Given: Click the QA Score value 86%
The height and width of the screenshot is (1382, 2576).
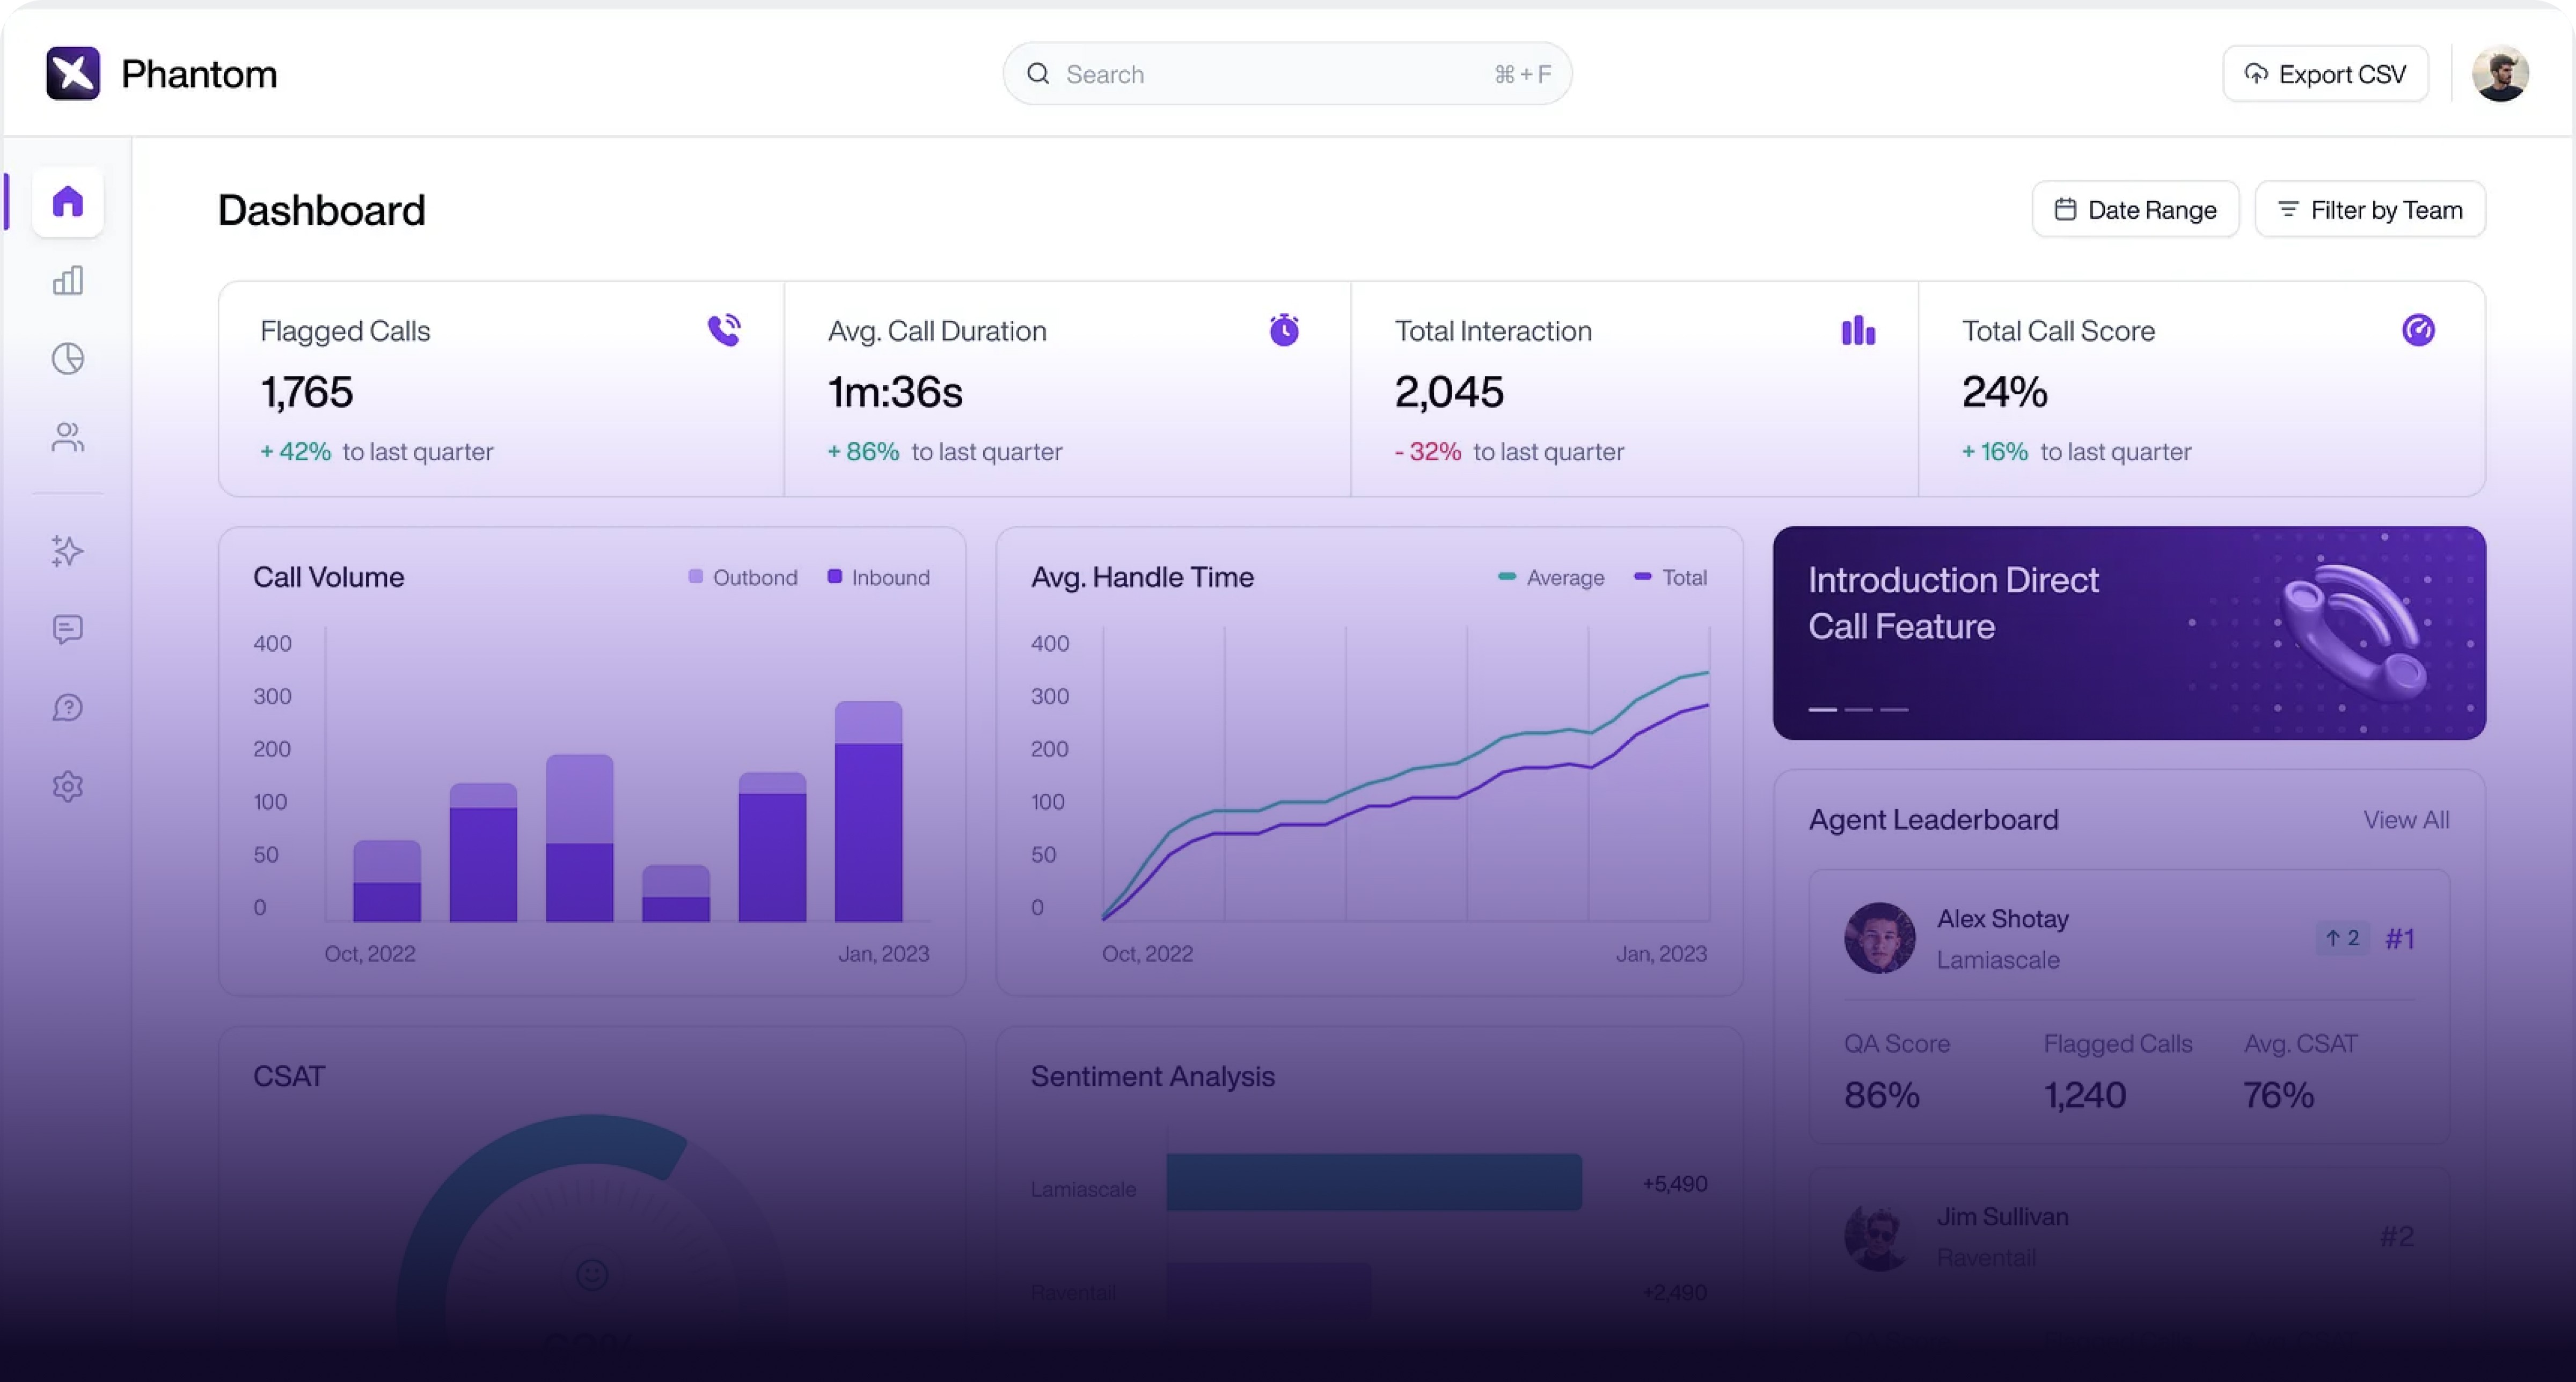Looking at the screenshot, I should click(1881, 1095).
